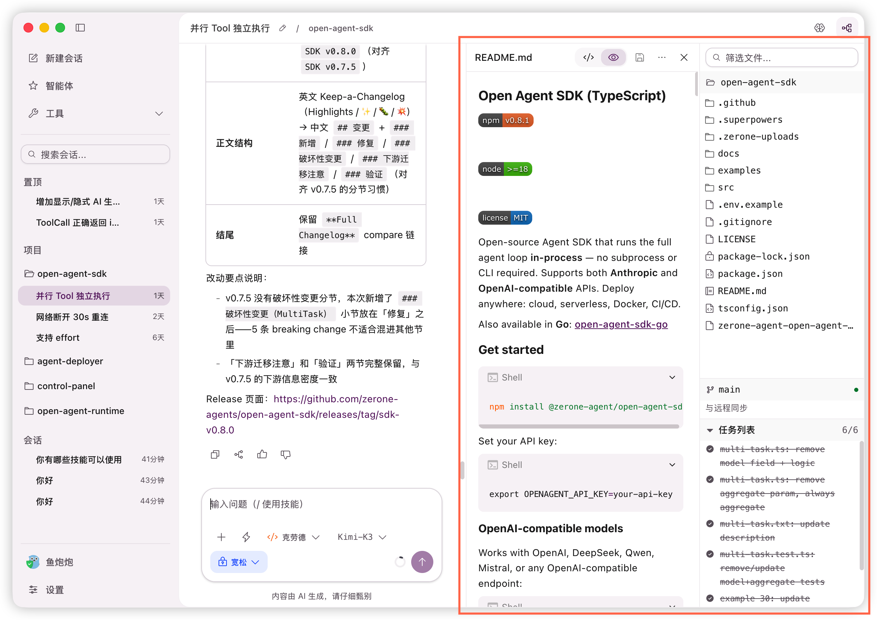The image size is (877, 620).
Task: Click the npm install horizontal scrollbar
Action: click(579, 426)
